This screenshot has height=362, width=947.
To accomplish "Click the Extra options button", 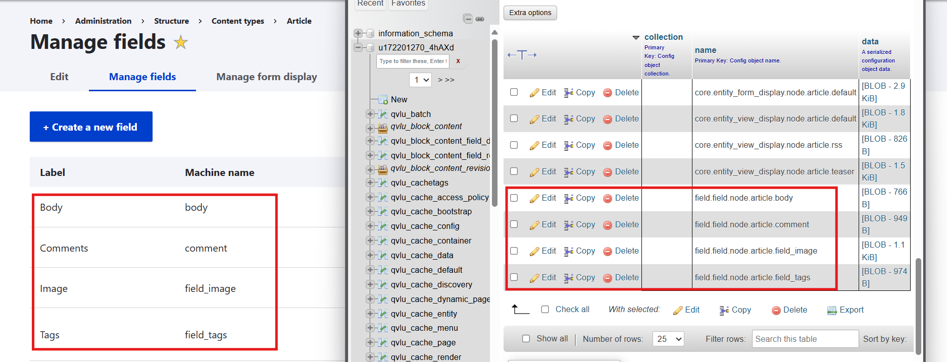I will pos(530,13).
